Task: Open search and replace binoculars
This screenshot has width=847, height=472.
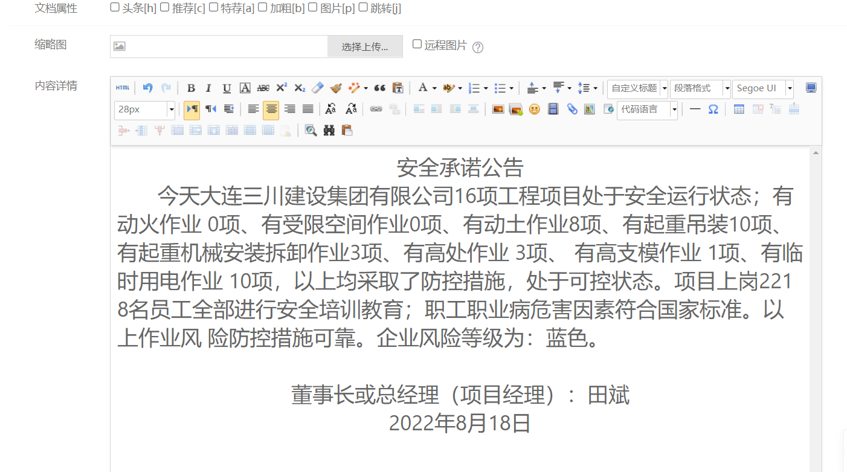Action: click(329, 130)
